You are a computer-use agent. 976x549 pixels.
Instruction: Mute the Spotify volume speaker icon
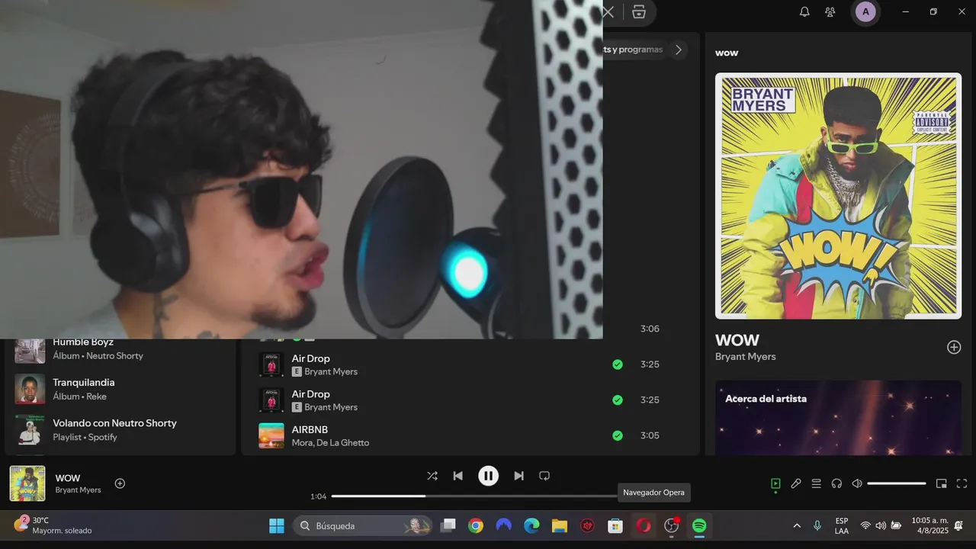(x=857, y=483)
